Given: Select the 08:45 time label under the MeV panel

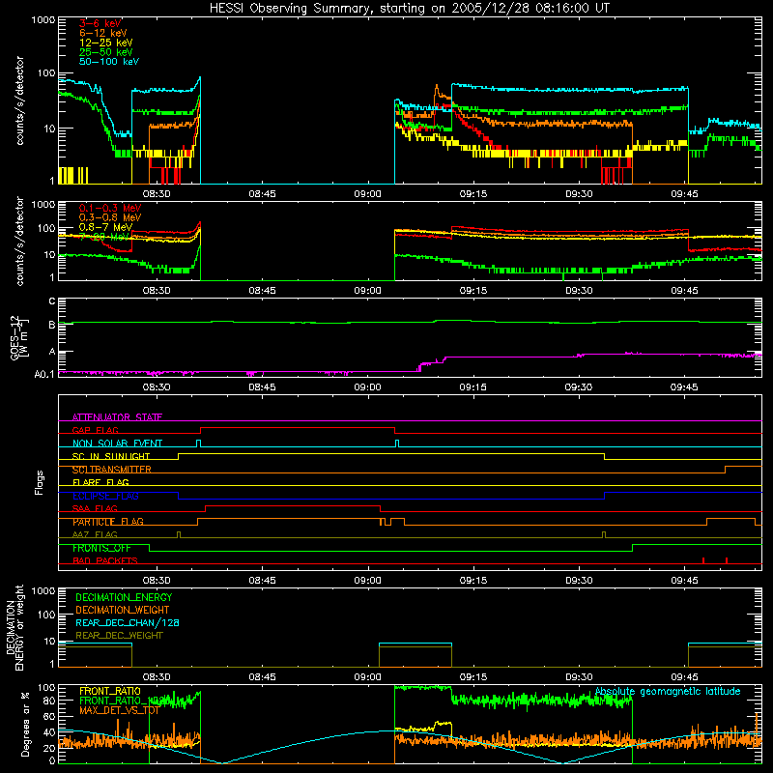Looking at the screenshot, I should coord(262,291).
